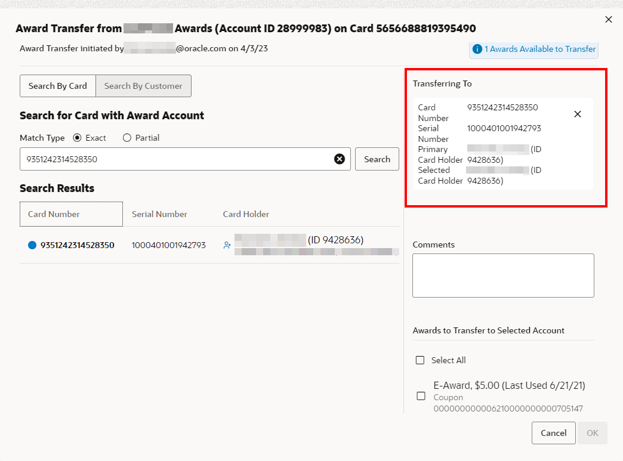The width and height of the screenshot is (623, 461).
Task: Select the blue radio dot for card 9351242314528350
Action: point(32,245)
